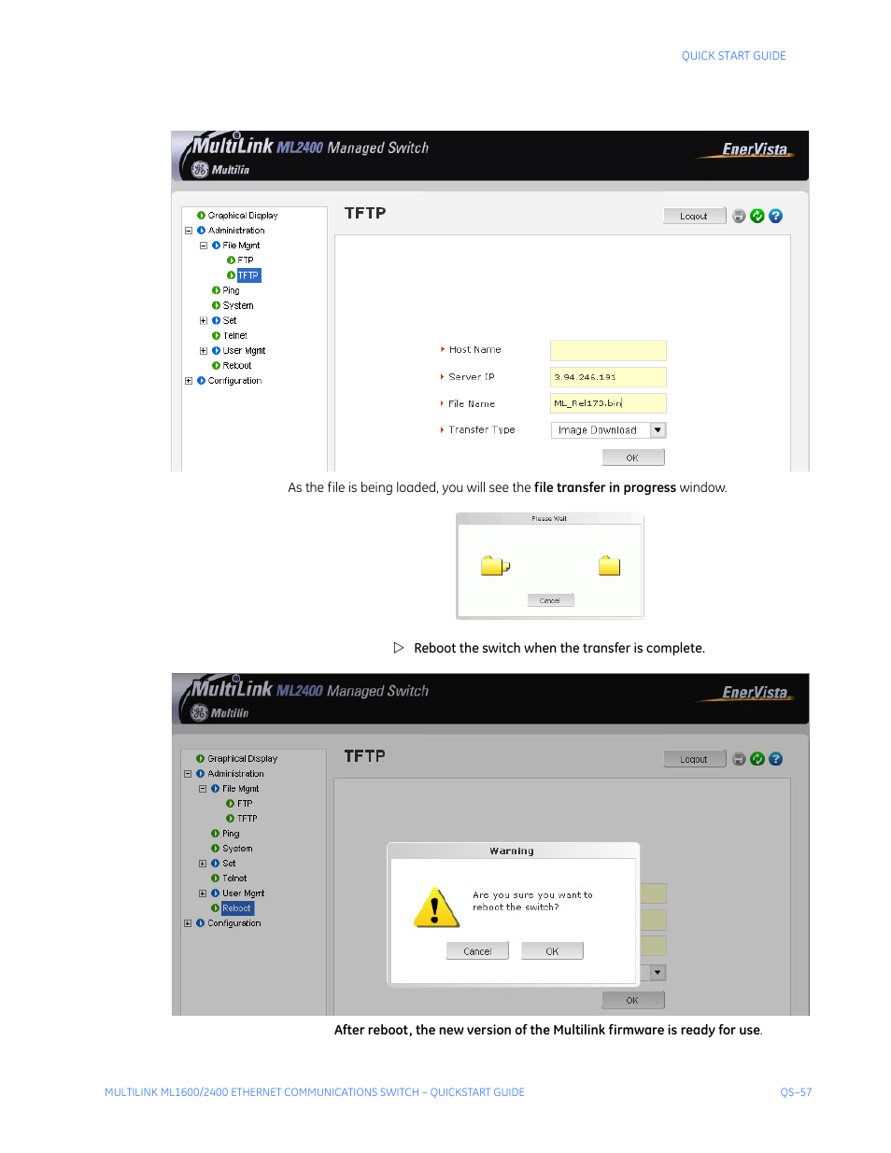Select FTP in the lower tree

[x=245, y=804]
